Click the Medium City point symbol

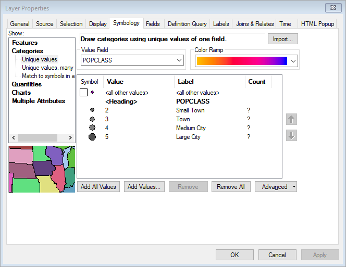[92, 128]
